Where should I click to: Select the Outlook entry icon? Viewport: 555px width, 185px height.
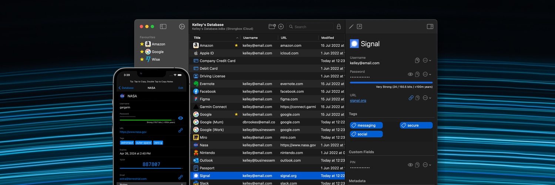pos(196,160)
